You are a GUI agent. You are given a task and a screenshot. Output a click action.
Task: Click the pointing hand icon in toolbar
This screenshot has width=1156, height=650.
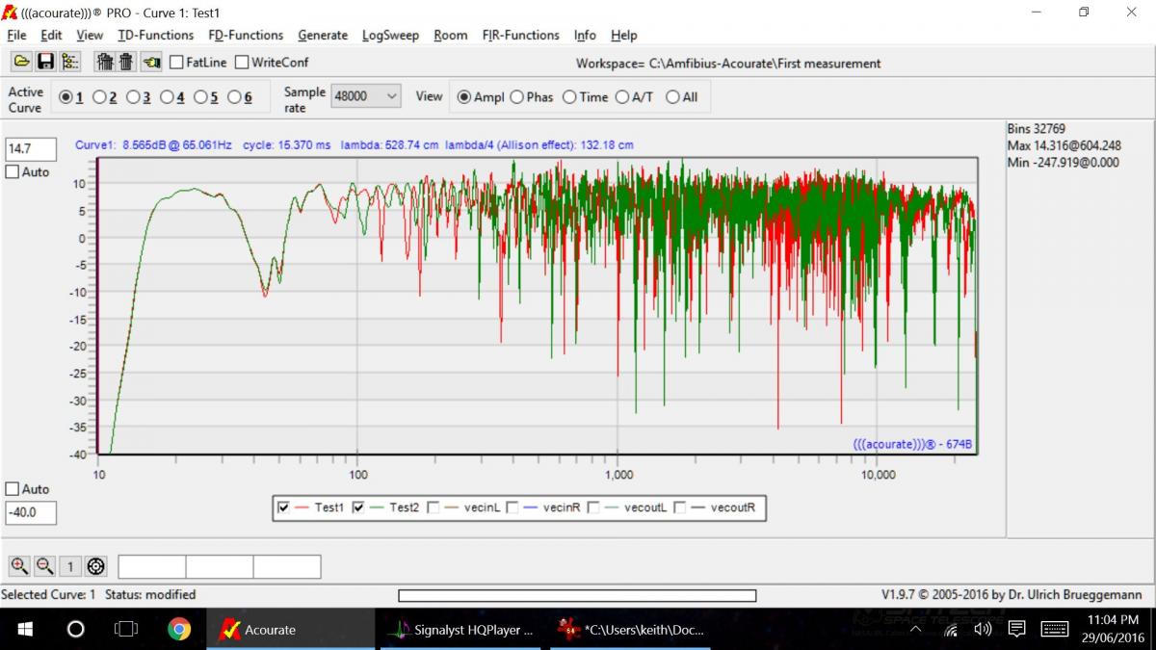pos(151,62)
